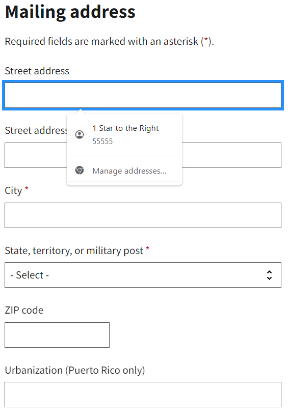Click the Mailing address heading

pos(70,12)
